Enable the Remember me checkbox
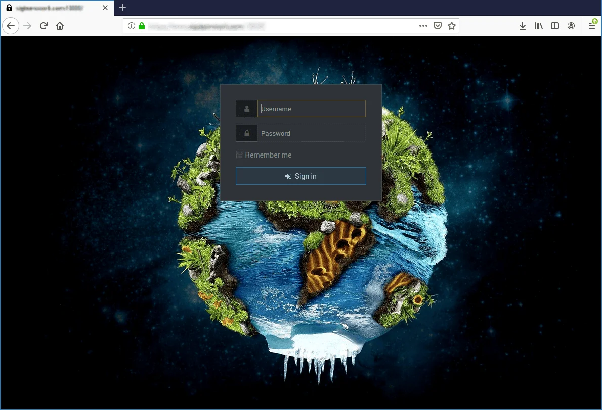The width and height of the screenshot is (602, 410). coord(240,155)
